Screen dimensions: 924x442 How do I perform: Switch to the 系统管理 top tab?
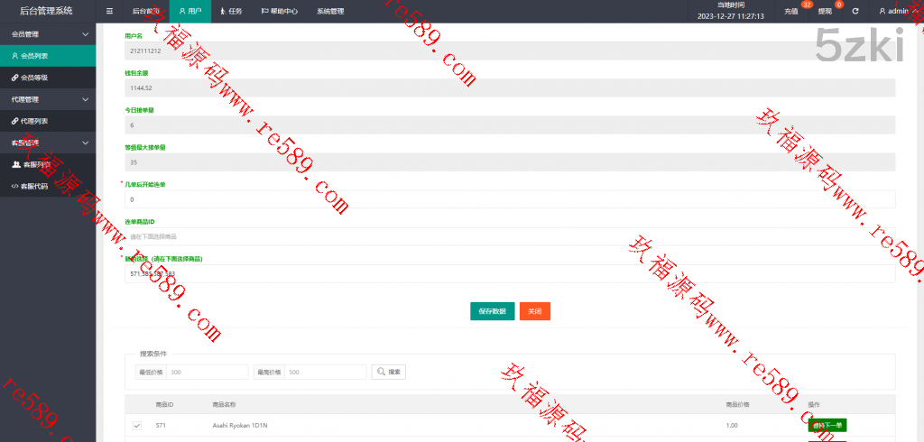[330, 12]
